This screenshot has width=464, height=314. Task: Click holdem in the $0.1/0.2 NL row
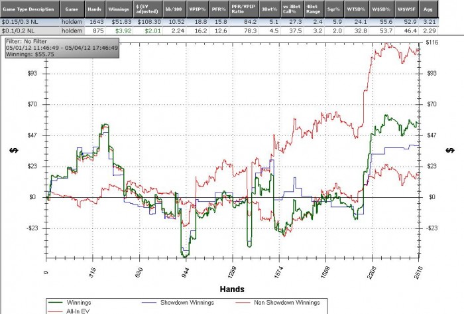pyautogui.click(x=72, y=31)
